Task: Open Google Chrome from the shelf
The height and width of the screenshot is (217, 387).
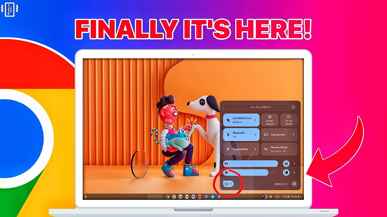Action: click(x=167, y=197)
